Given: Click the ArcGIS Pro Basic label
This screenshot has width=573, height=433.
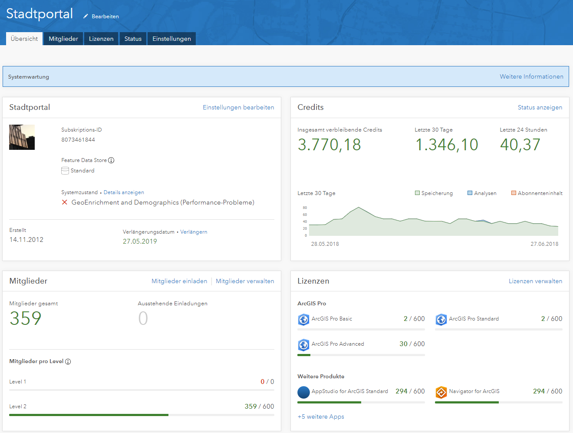Looking at the screenshot, I should pyautogui.click(x=332, y=319).
